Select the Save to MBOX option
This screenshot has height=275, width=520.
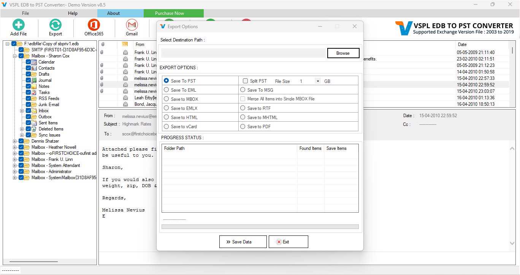click(166, 99)
